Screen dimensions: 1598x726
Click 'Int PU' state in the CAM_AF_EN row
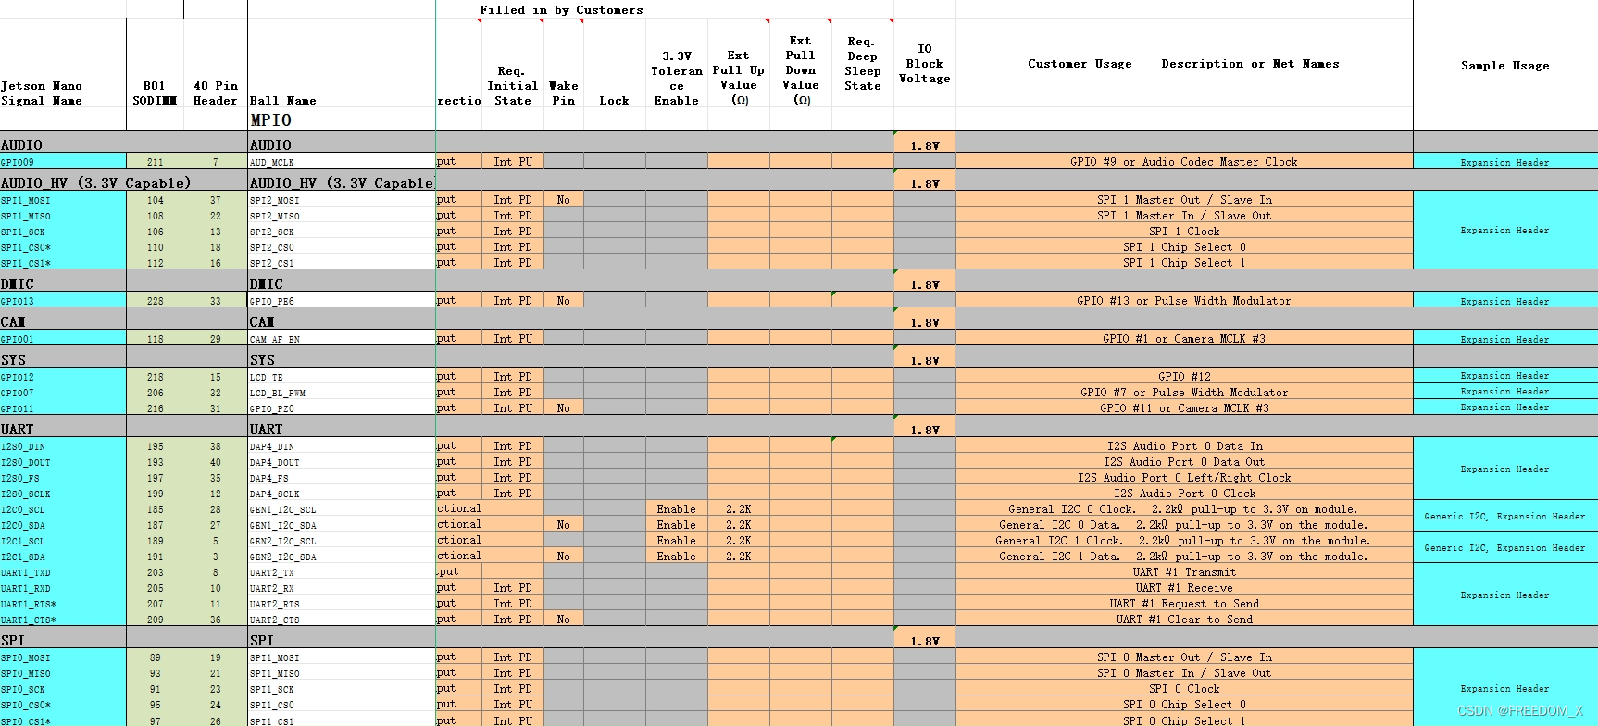pos(513,338)
